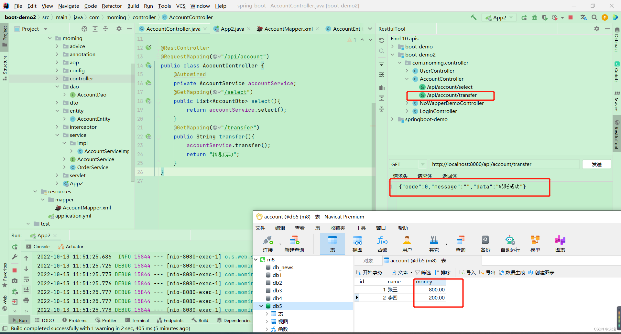Collapse the service package folder
This screenshot has width=621, height=334.
pos(57,135)
